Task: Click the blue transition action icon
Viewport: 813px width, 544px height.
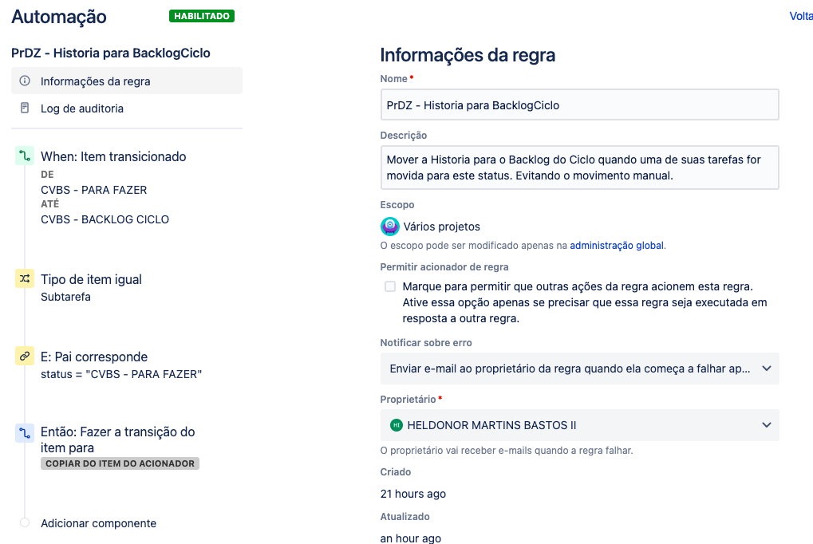Action: coord(25,432)
